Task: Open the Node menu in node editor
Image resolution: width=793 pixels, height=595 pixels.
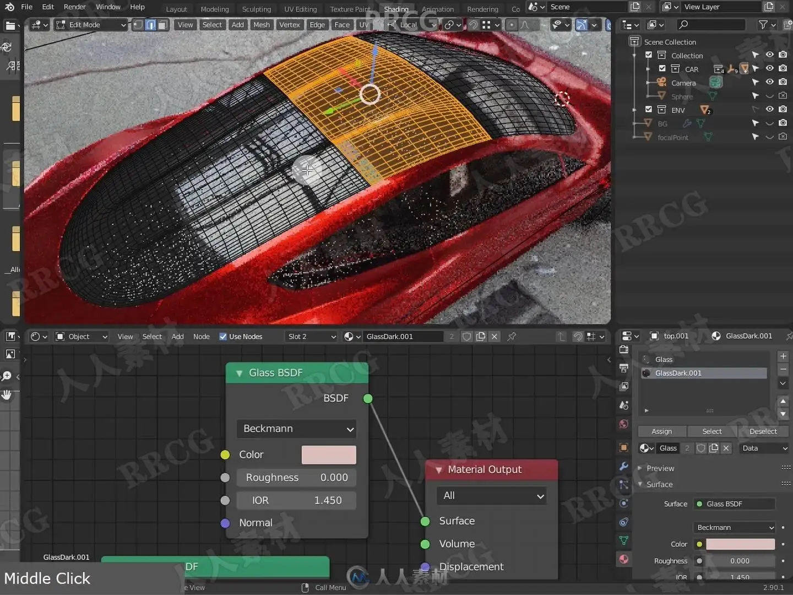Action: (x=201, y=337)
